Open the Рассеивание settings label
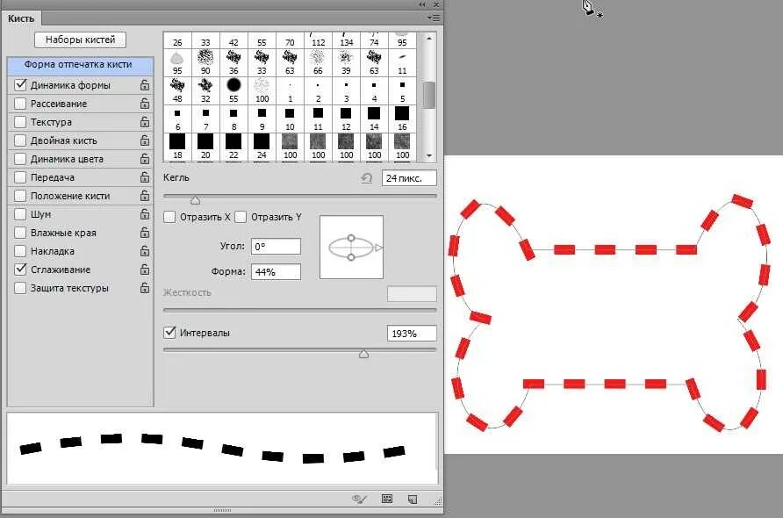The image size is (783, 518). coord(59,104)
